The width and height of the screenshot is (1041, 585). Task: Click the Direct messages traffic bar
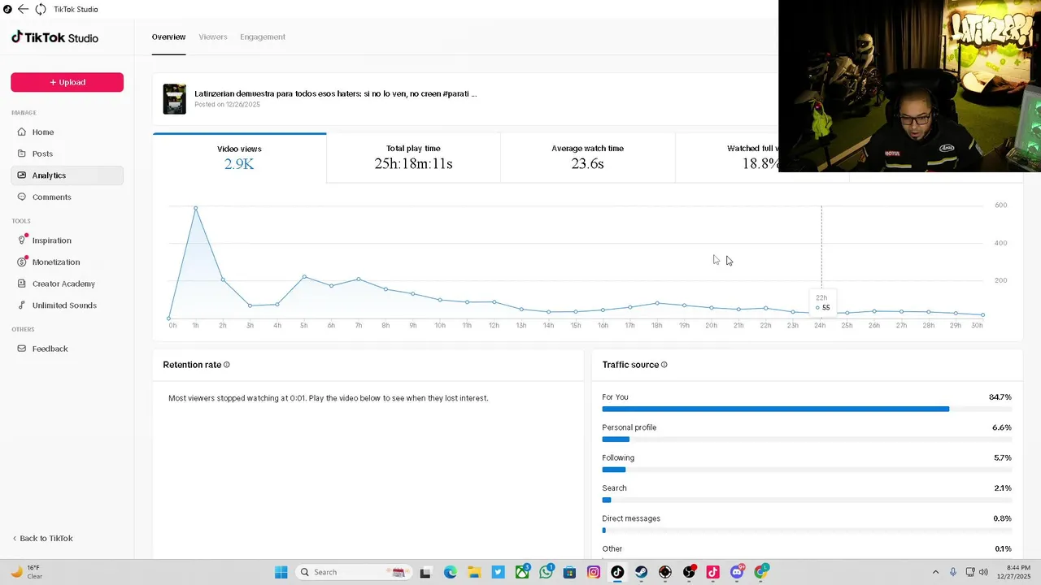[x=807, y=530]
